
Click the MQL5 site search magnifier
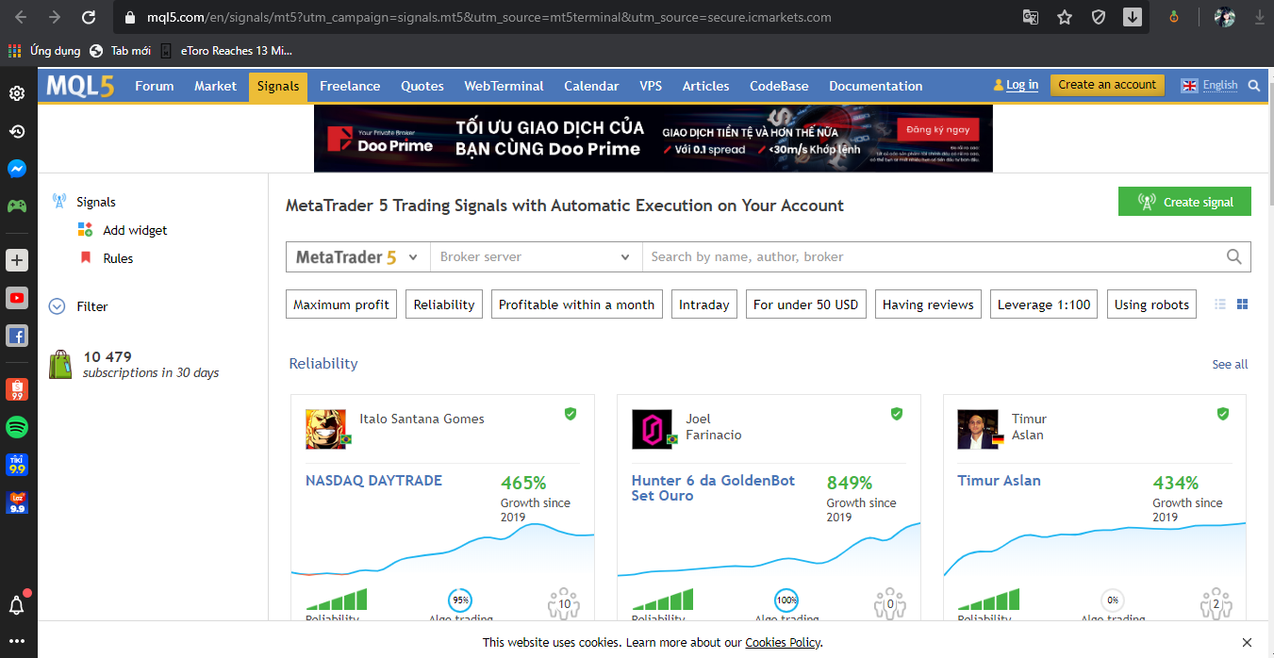pyautogui.click(x=1253, y=86)
